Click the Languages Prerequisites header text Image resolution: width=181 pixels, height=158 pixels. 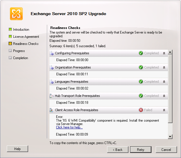point(71,82)
